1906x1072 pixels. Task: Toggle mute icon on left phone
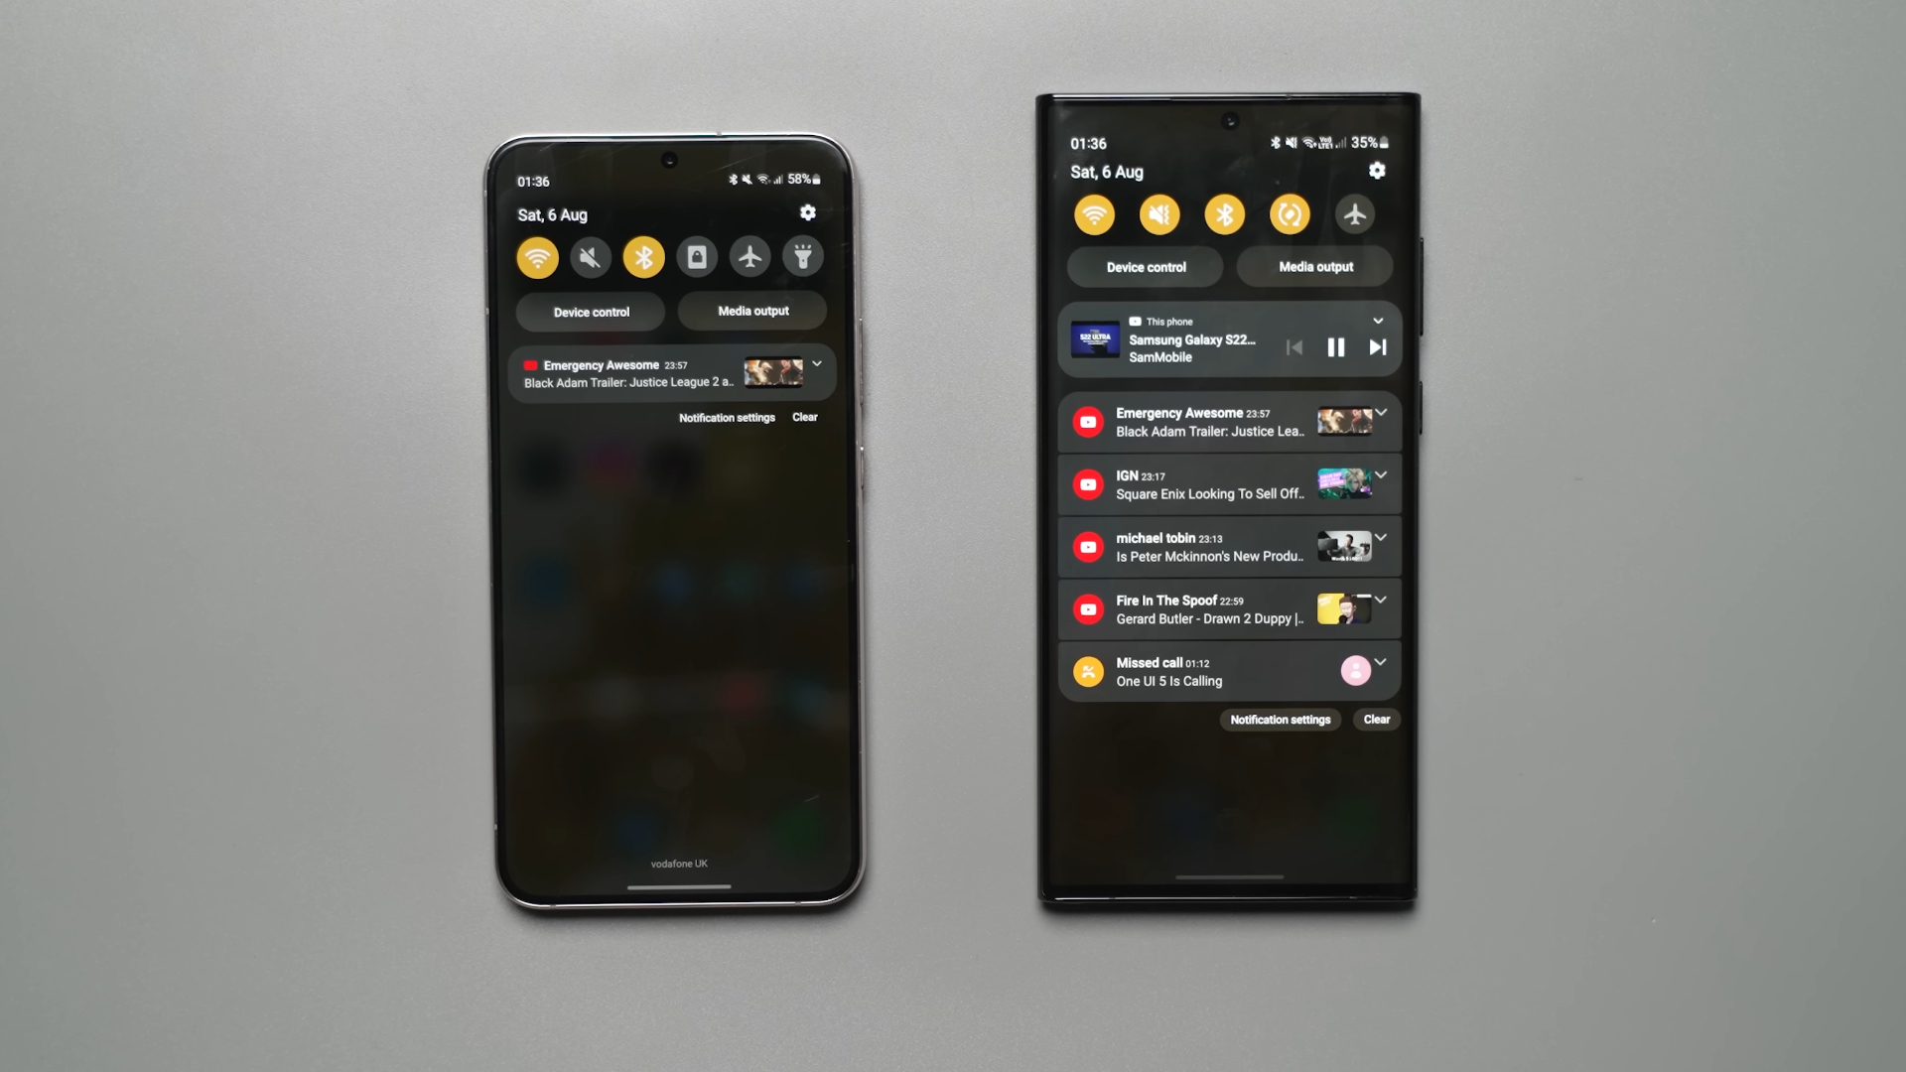pyautogui.click(x=589, y=256)
